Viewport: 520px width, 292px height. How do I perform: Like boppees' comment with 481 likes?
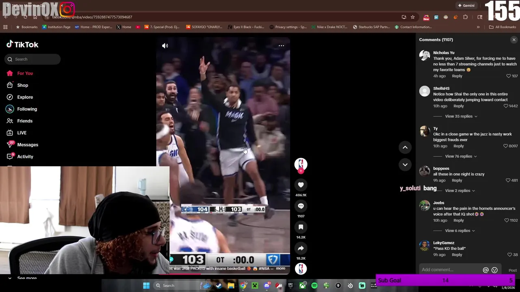508,180
